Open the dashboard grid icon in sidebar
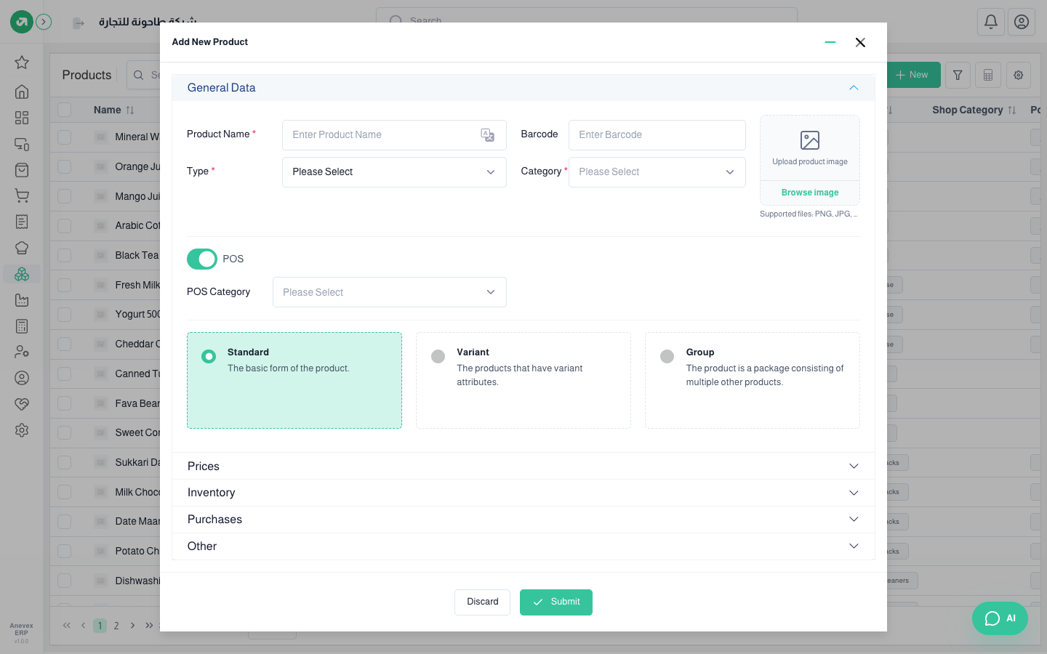This screenshot has width=1047, height=654. (22, 118)
